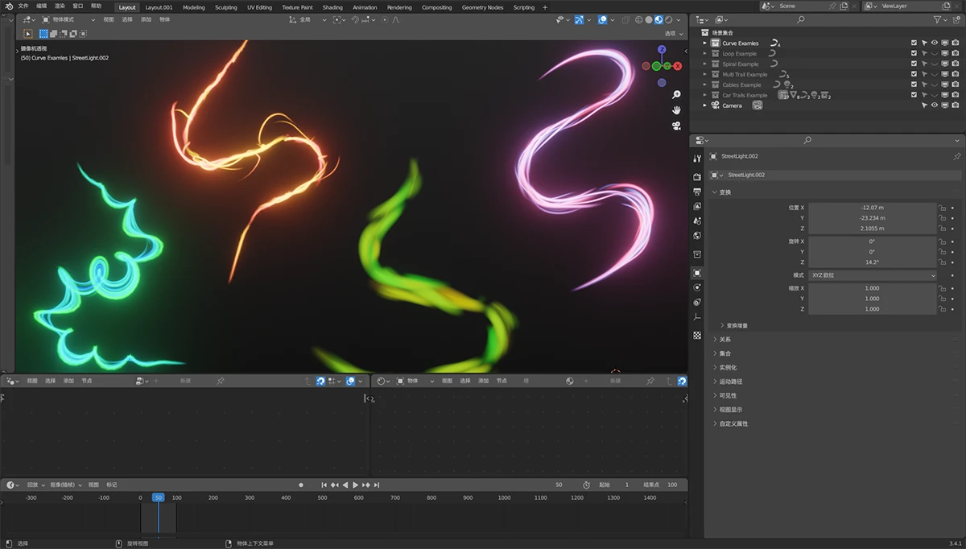Open the Texture properties checkerboard icon
This screenshot has height=549, width=966.
click(x=697, y=335)
